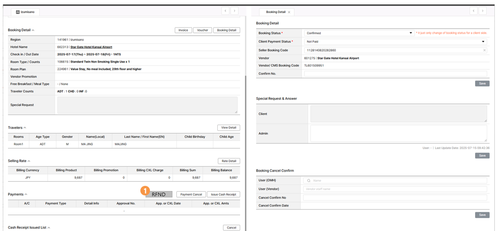
Task: Collapse the Payments section
Action: pyautogui.click(x=26, y=195)
